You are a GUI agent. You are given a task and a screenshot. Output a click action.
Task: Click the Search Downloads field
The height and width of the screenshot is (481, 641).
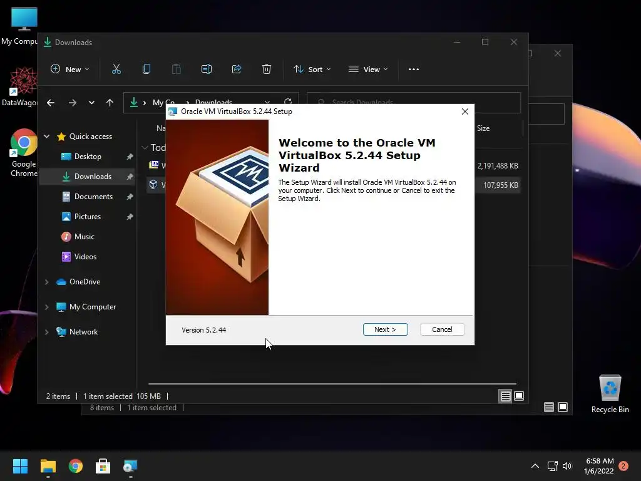pos(414,102)
